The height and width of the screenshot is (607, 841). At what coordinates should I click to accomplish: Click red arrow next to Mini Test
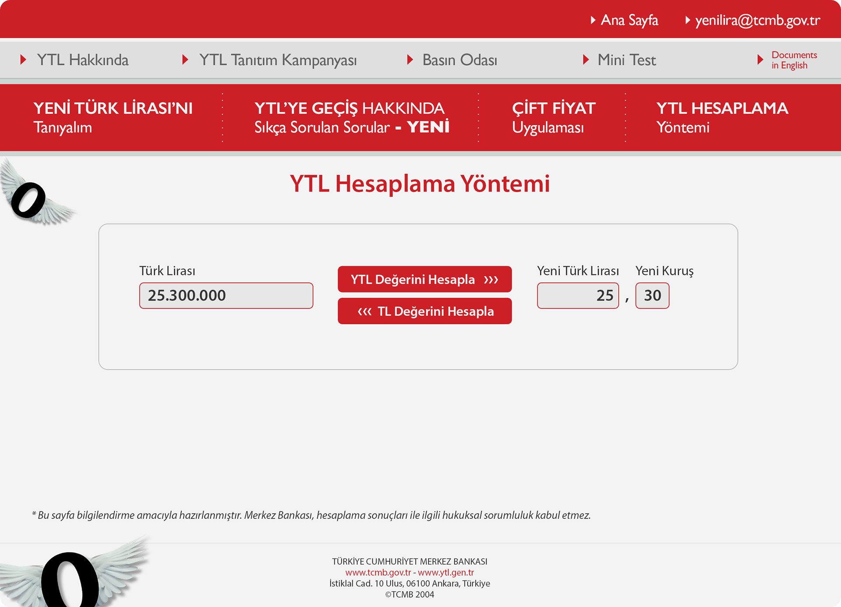tap(585, 60)
